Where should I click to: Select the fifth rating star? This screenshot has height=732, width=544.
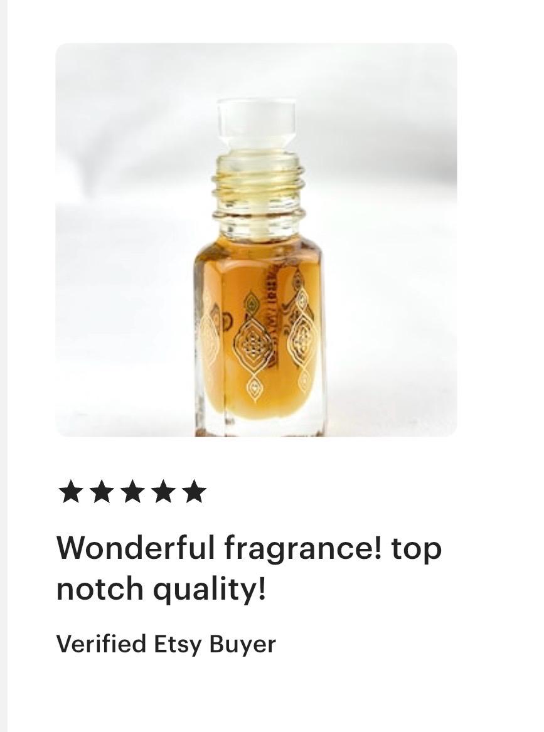pos(194,491)
